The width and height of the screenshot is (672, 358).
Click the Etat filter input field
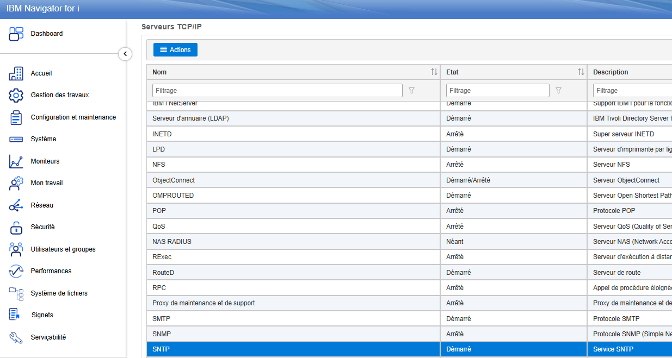pyautogui.click(x=498, y=91)
